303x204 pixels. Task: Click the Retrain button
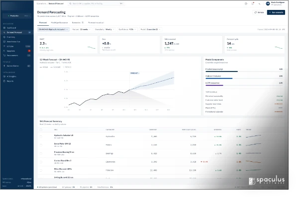coord(259,12)
